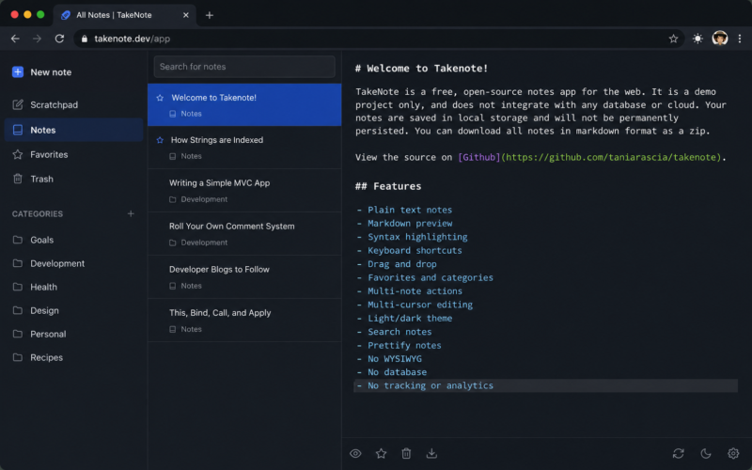Viewport: 752px width, 470px height.
Task: Open Roll Your Own Comment System note
Action: 244,233
